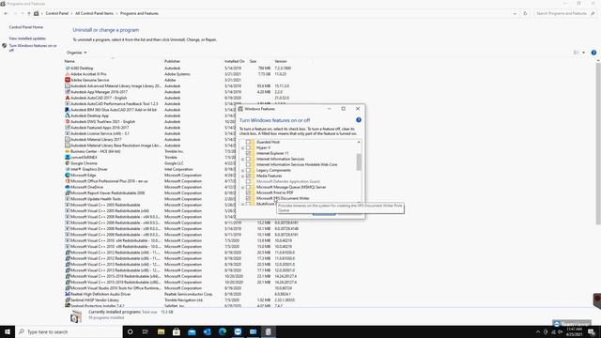Toggle the Microsoft Print to PDF checkbox
Screen dimensions: 601x338
tap(248, 192)
